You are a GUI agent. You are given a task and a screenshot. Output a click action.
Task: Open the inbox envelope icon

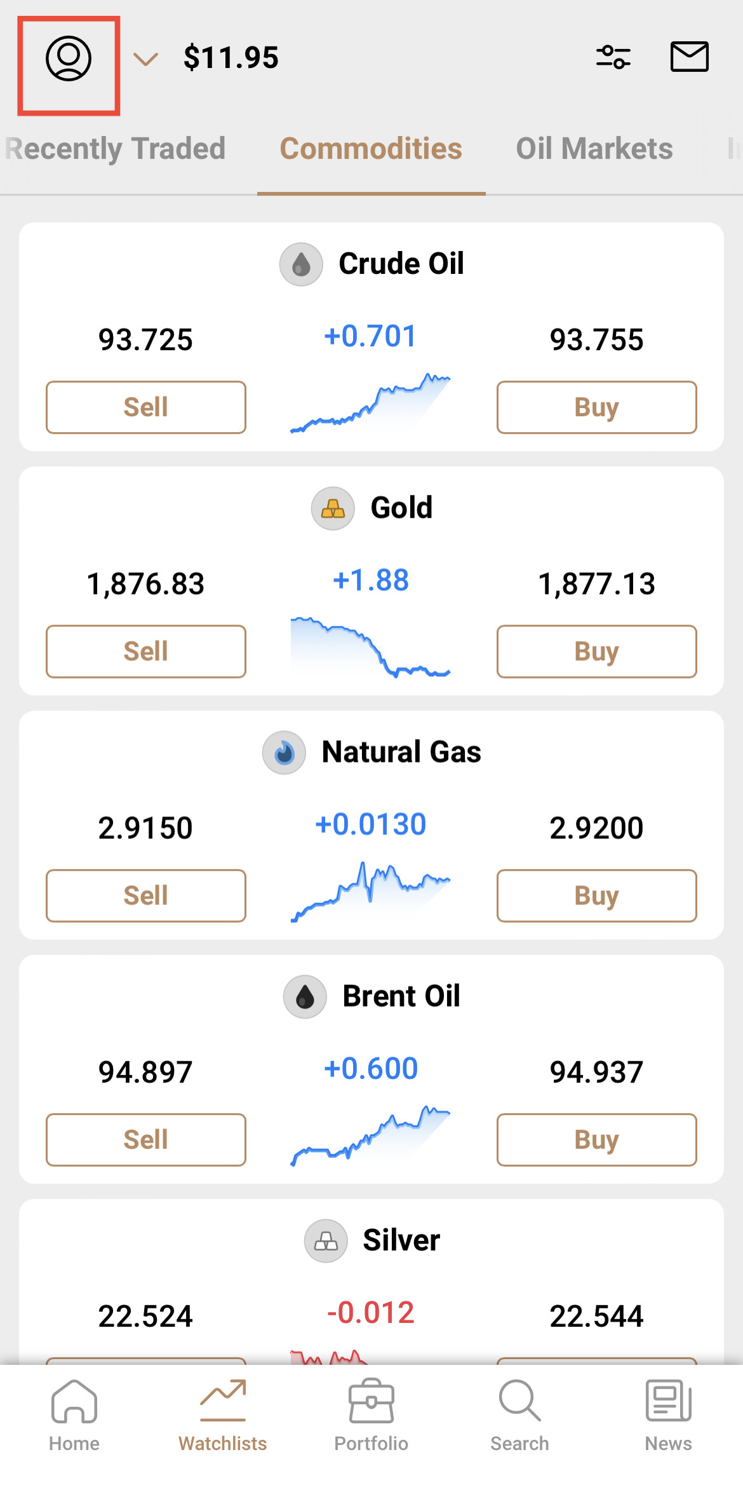(x=689, y=57)
